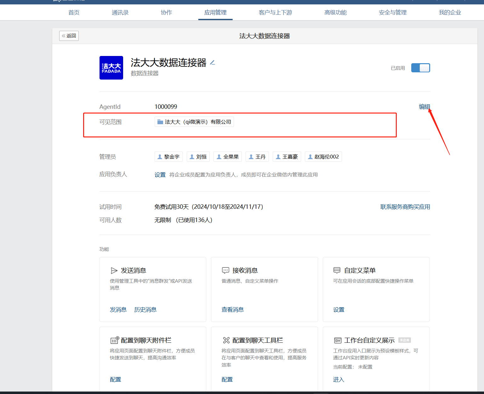This screenshot has width=484, height=394.
Task: Click the 数据连接器 subtitle text
Action: click(x=145, y=73)
